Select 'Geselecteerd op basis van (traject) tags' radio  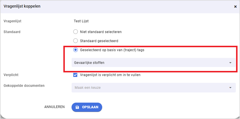75,50
